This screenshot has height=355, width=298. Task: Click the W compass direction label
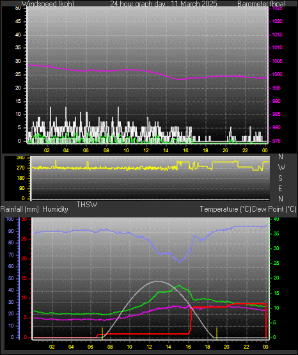(x=281, y=168)
